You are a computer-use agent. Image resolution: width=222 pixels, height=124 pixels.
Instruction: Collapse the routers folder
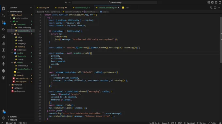pos(21,62)
